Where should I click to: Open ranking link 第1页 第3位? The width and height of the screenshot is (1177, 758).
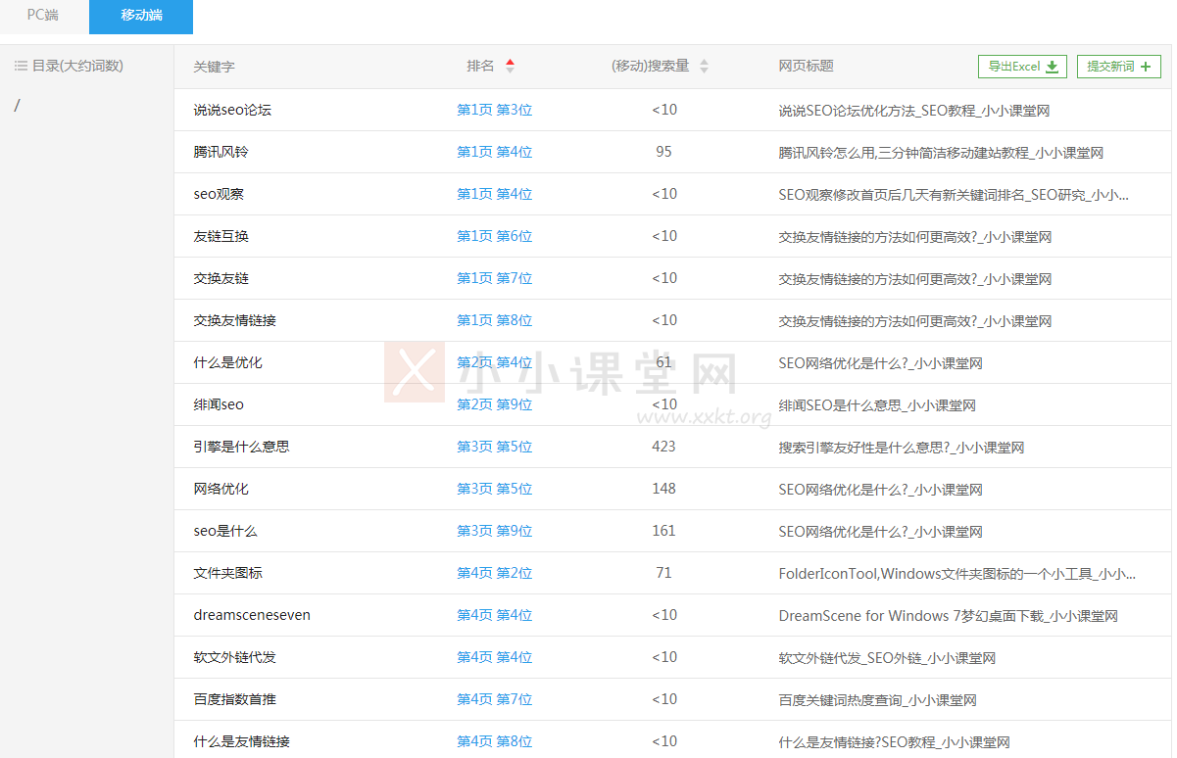click(494, 111)
